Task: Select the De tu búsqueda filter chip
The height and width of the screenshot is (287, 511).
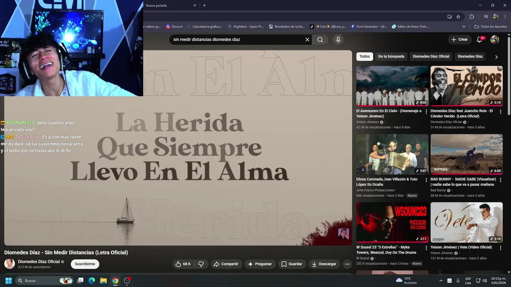Action: click(x=391, y=57)
